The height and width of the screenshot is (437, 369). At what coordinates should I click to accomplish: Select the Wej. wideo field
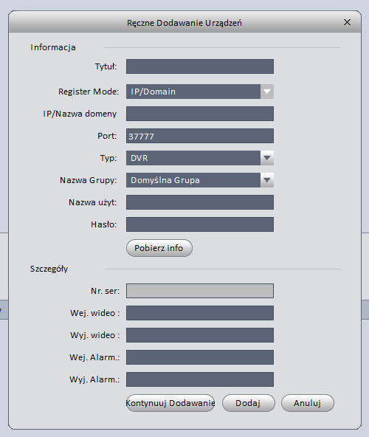point(200,313)
